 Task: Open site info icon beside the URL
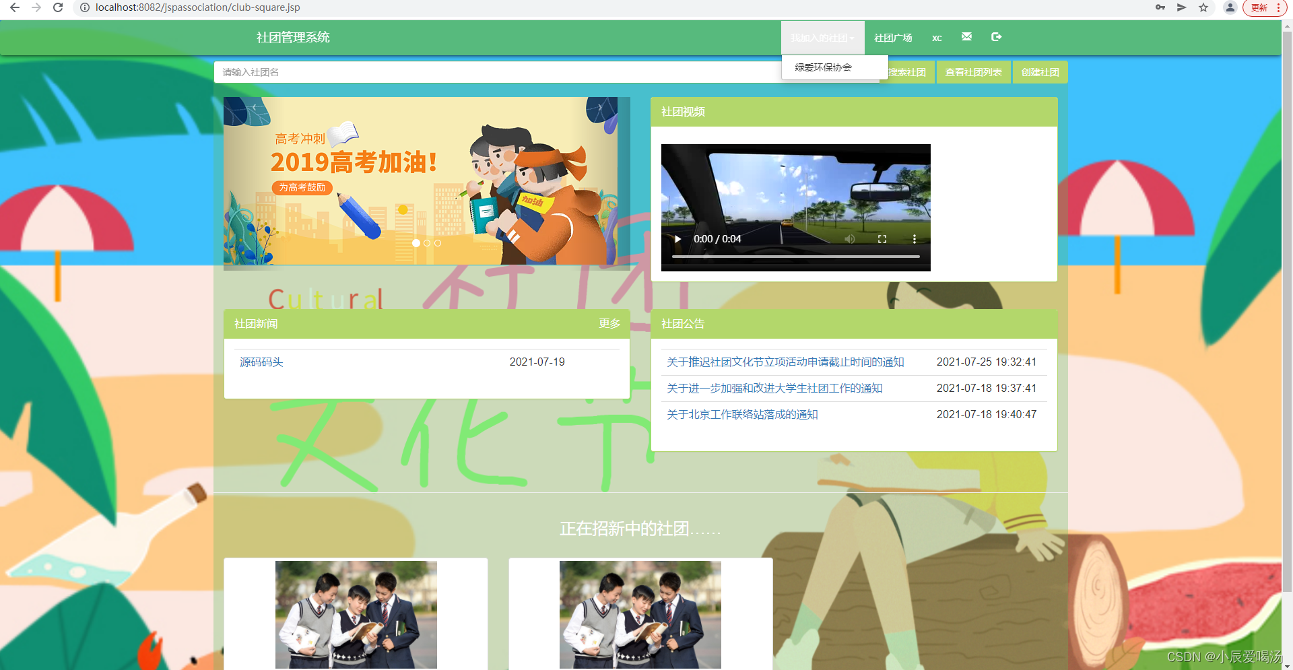click(85, 7)
